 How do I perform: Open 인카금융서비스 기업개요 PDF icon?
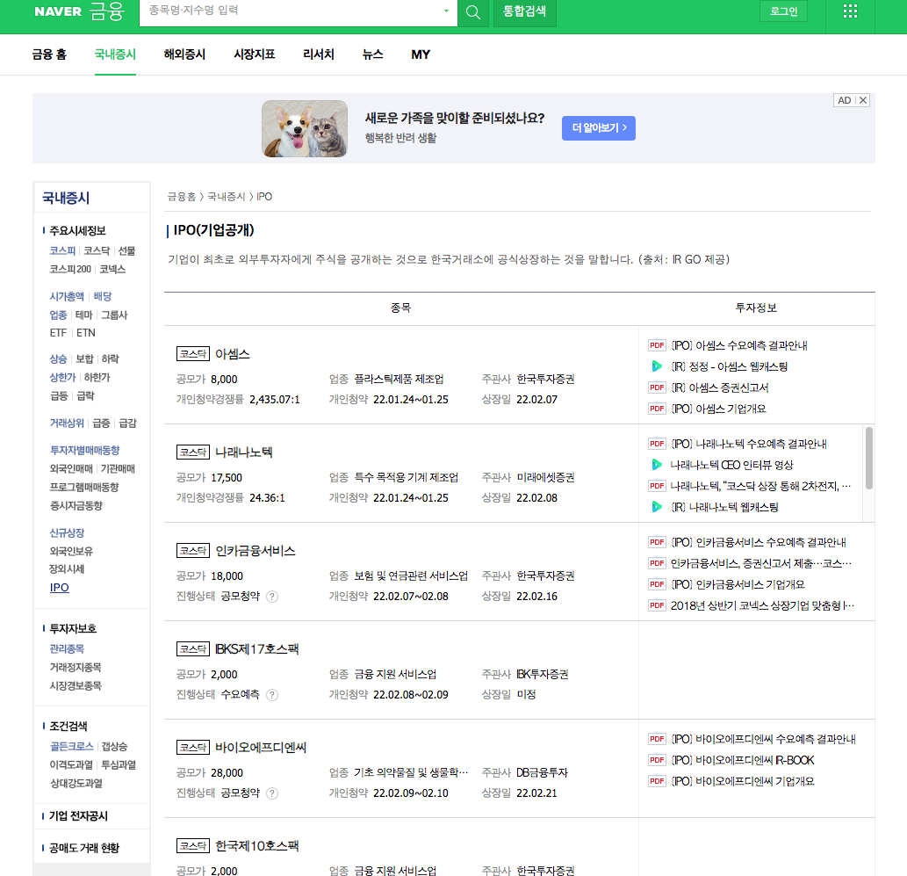657,584
